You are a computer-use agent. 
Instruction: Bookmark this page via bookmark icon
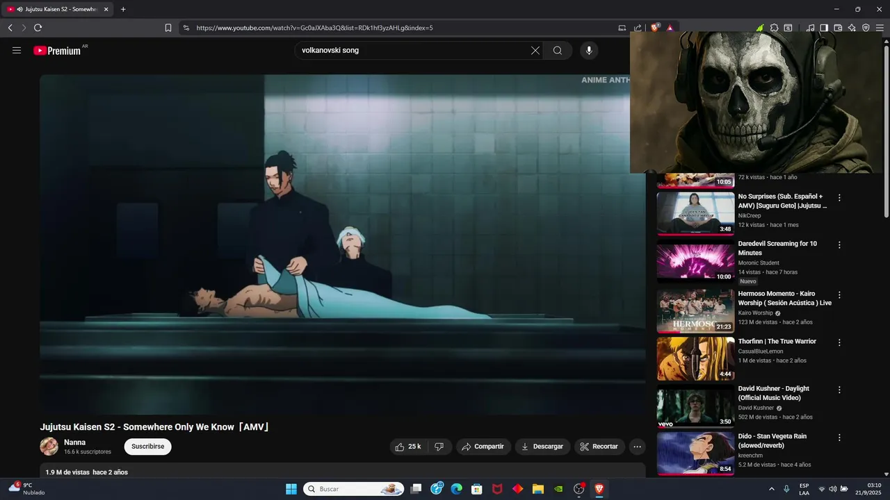click(168, 28)
